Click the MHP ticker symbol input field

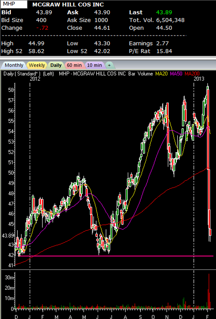(x=14, y=4)
